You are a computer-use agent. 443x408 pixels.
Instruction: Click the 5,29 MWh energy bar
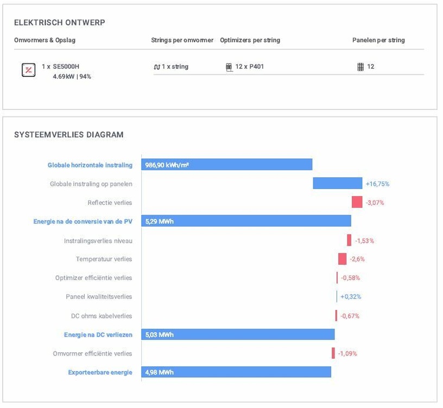[246, 221]
